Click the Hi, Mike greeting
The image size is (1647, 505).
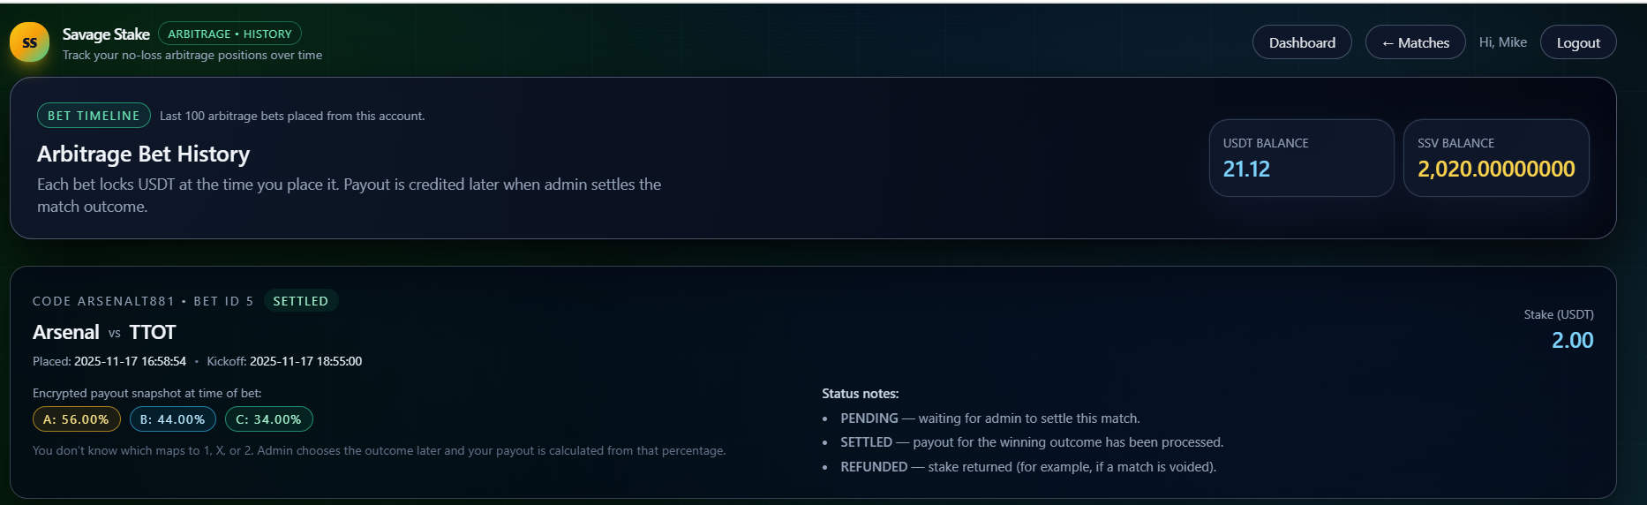pos(1502,42)
